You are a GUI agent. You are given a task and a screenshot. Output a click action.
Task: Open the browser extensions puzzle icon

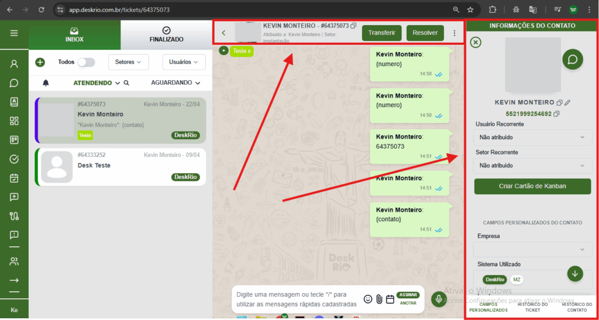493,9
